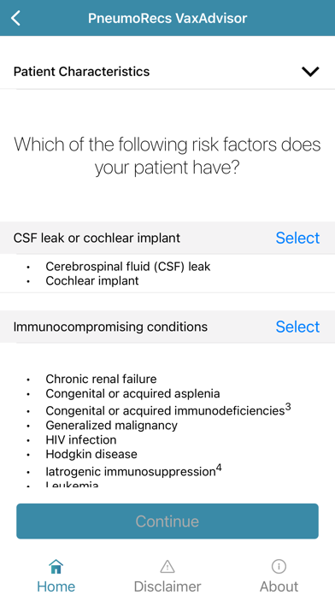Tap the Home tab label
The width and height of the screenshot is (335, 595).
(56, 586)
